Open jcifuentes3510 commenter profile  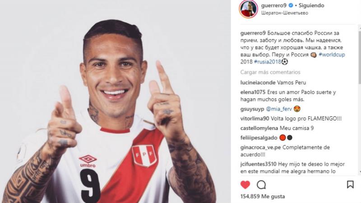(258, 164)
